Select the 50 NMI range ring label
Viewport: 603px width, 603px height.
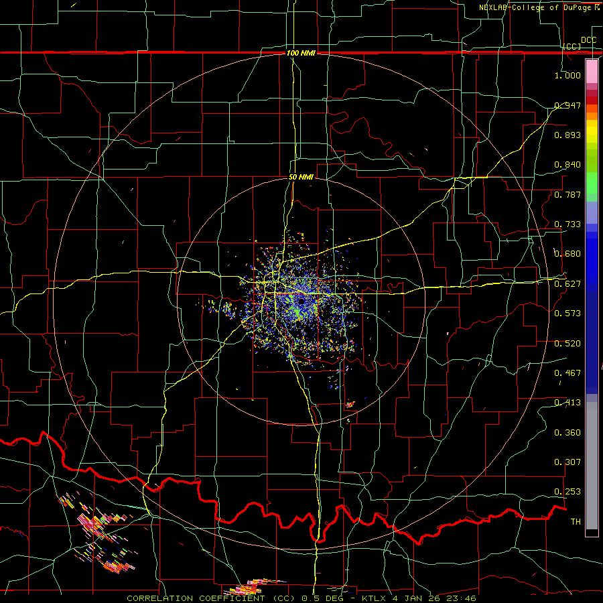301,178
